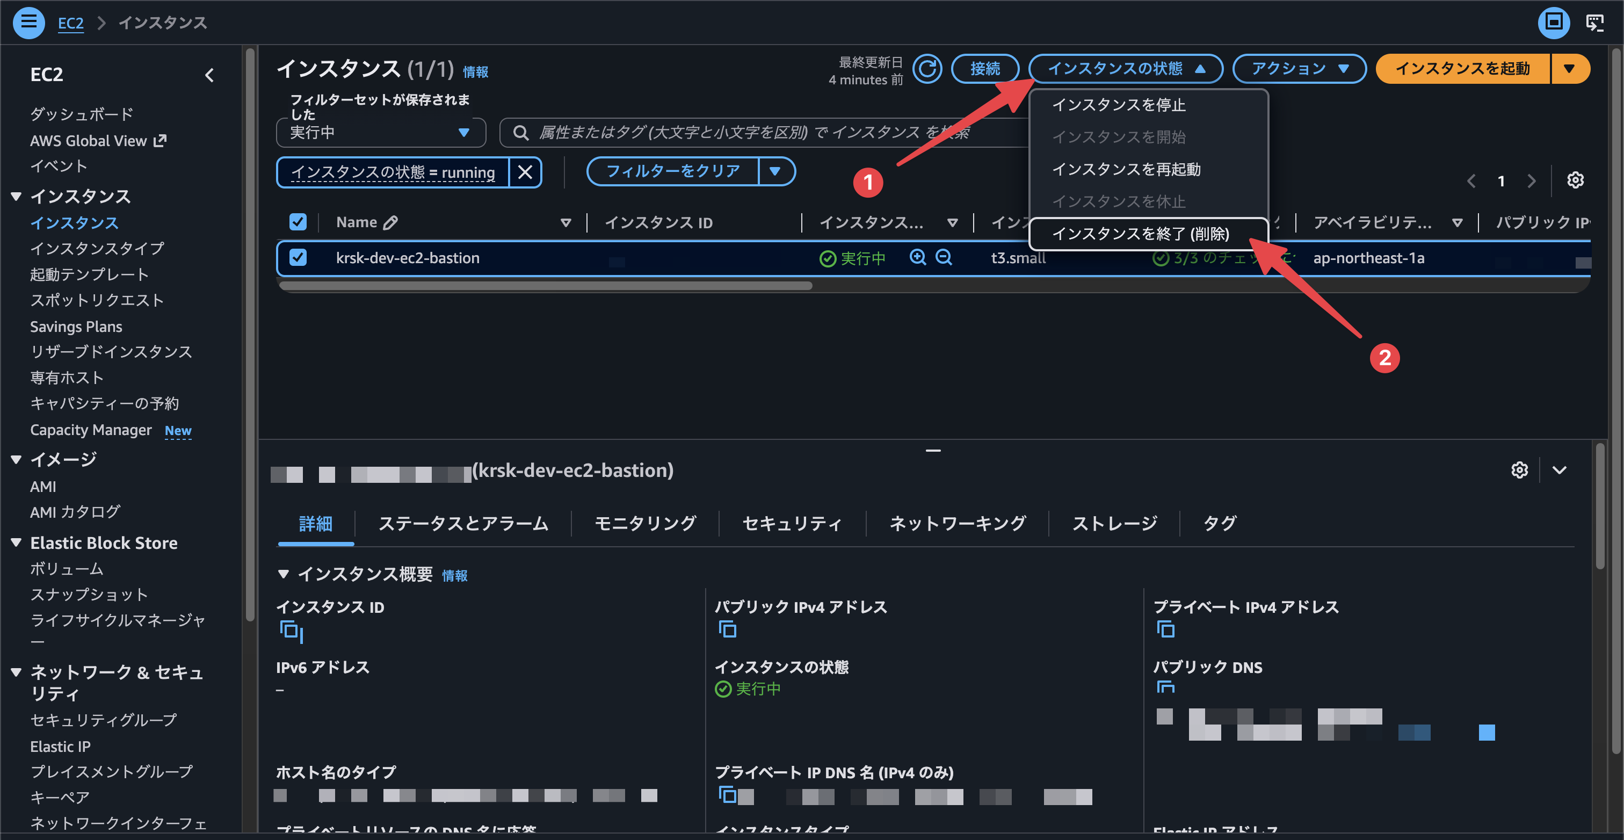Copy the public DNS name
The width and height of the screenshot is (1624, 840).
pyautogui.click(x=1166, y=687)
